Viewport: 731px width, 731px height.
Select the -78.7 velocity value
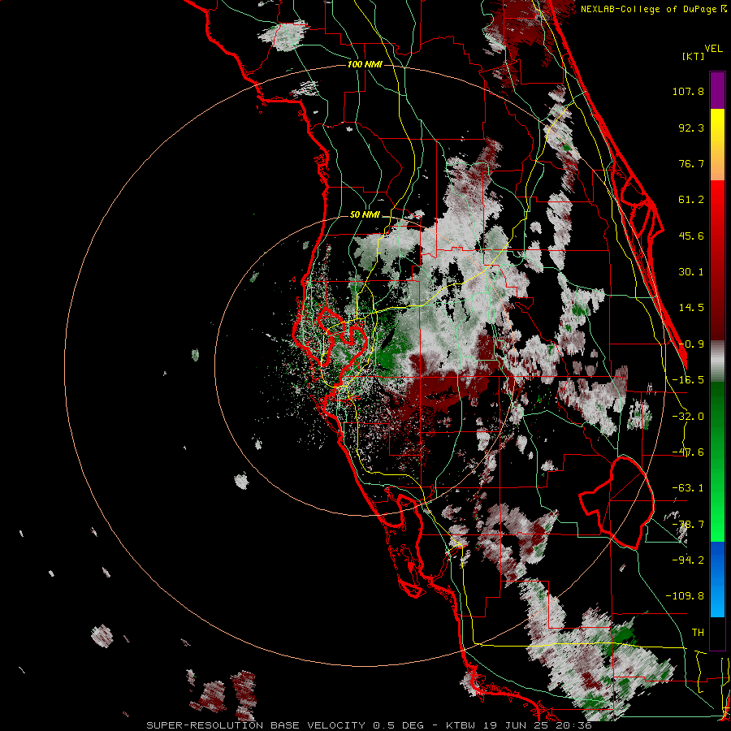pyautogui.click(x=688, y=525)
